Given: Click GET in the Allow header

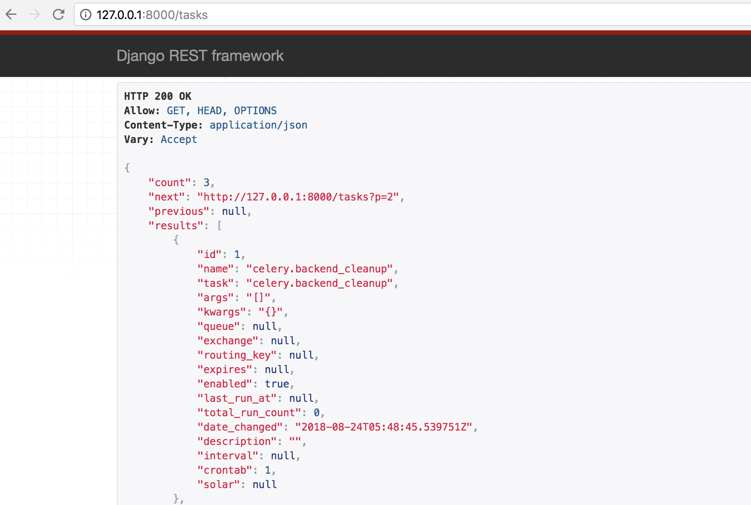Looking at the screenshot, I should tap(176, 111).
